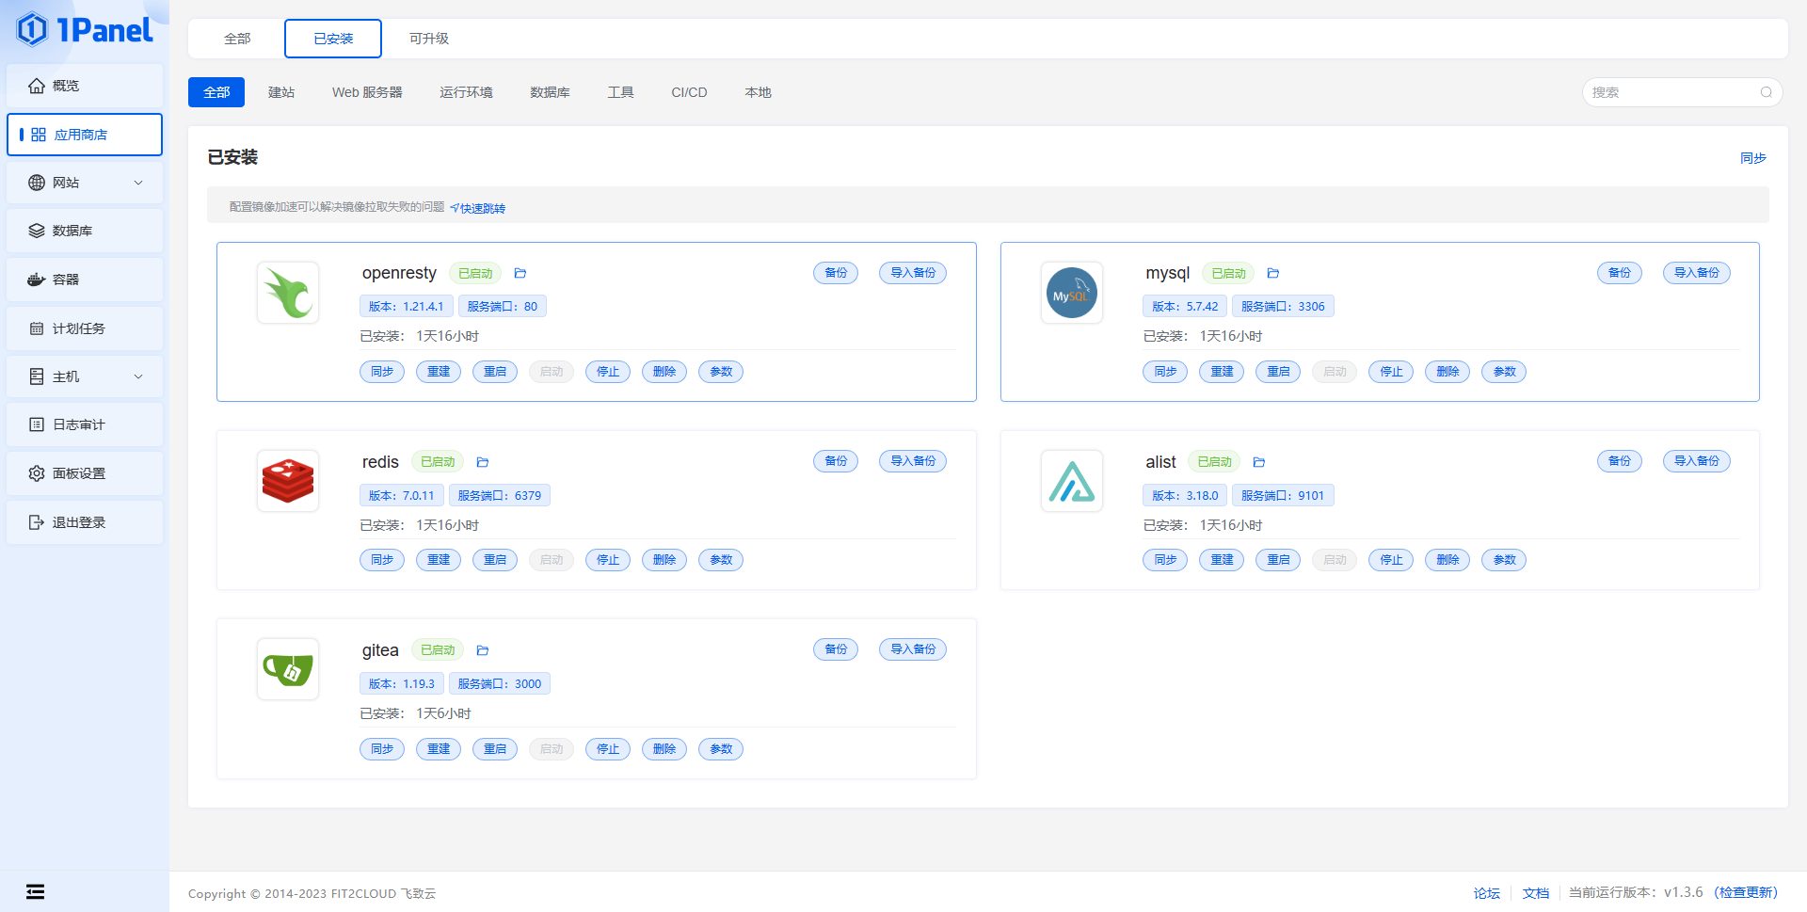This screenshot has width=1807, height=912.
Task: Filter by 建站 category
Action: (281, 92)
